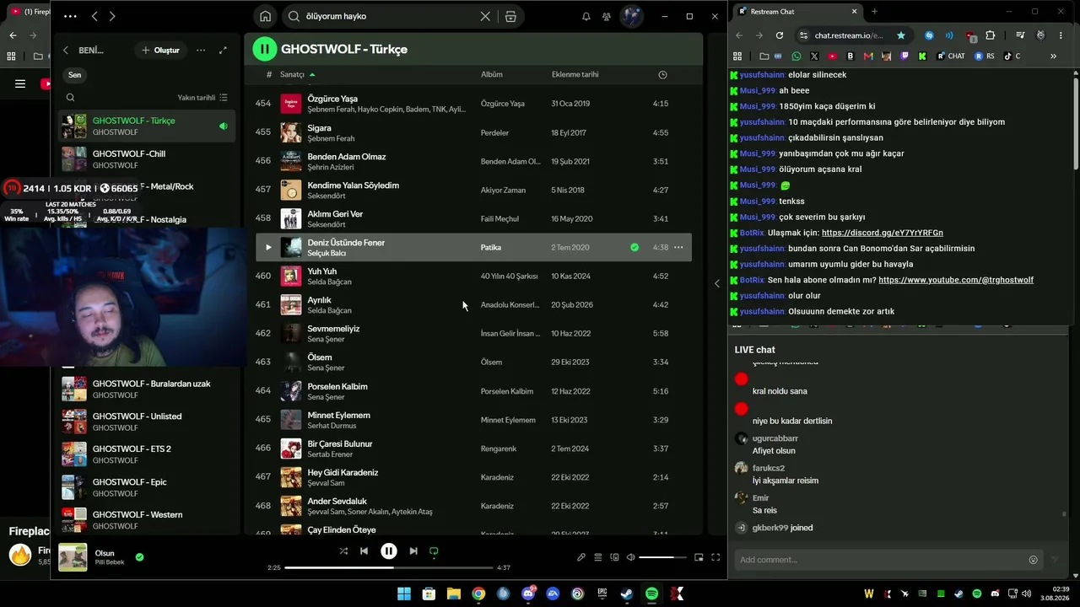Viewport: 1080px width, 607px height.
Task: Select the track Porselen Kalbim
Action: pos(472,391)
